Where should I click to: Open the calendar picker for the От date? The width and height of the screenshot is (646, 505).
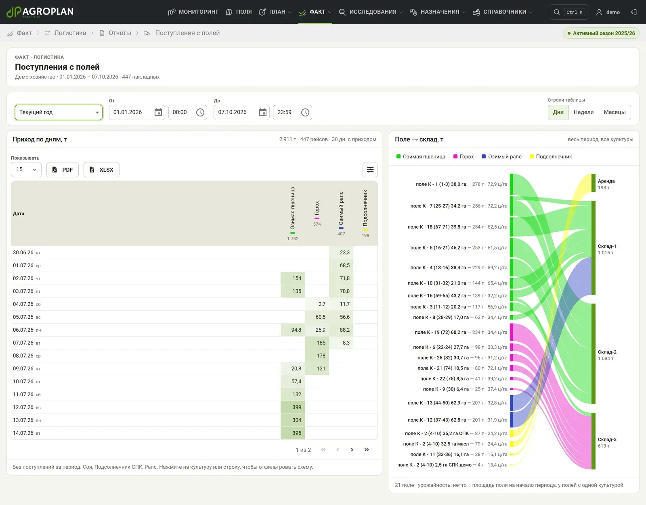pos(158,112)
